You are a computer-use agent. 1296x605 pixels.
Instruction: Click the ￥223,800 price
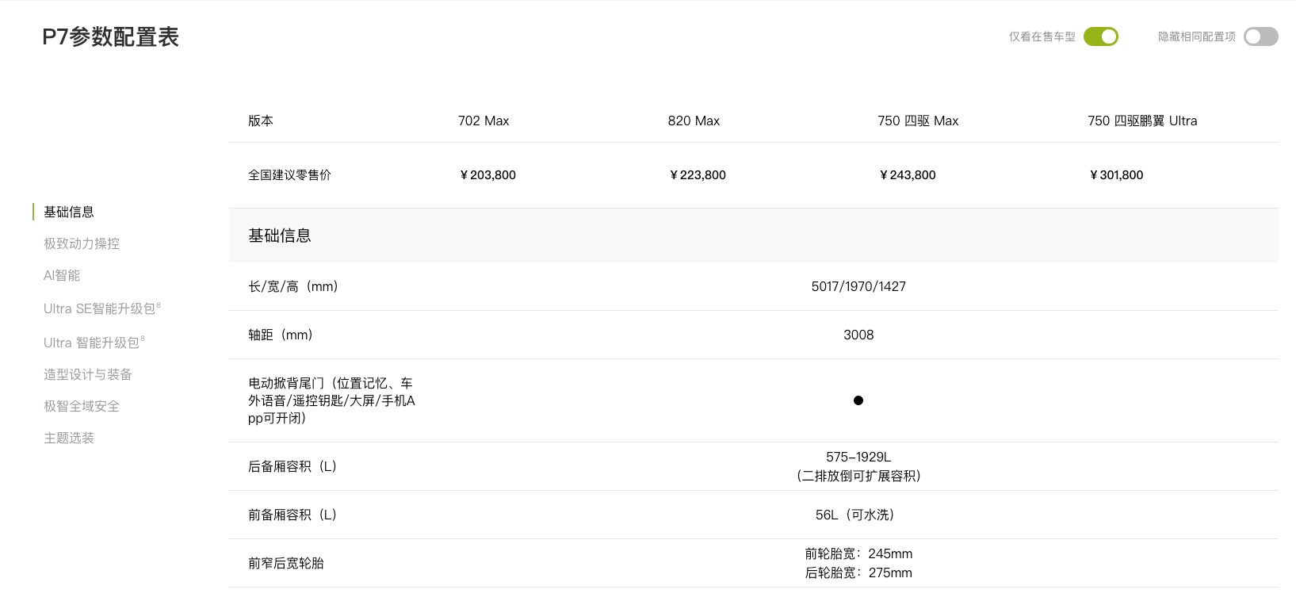[697, 175]
